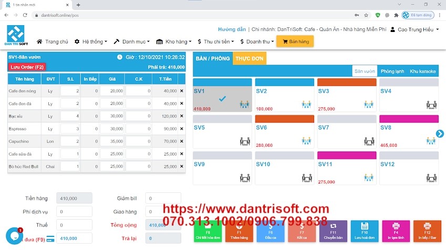This screenshot has width=446, height=250.
Task: Edit Espresso price field 30,000
Action: click(x=112, y=129)
